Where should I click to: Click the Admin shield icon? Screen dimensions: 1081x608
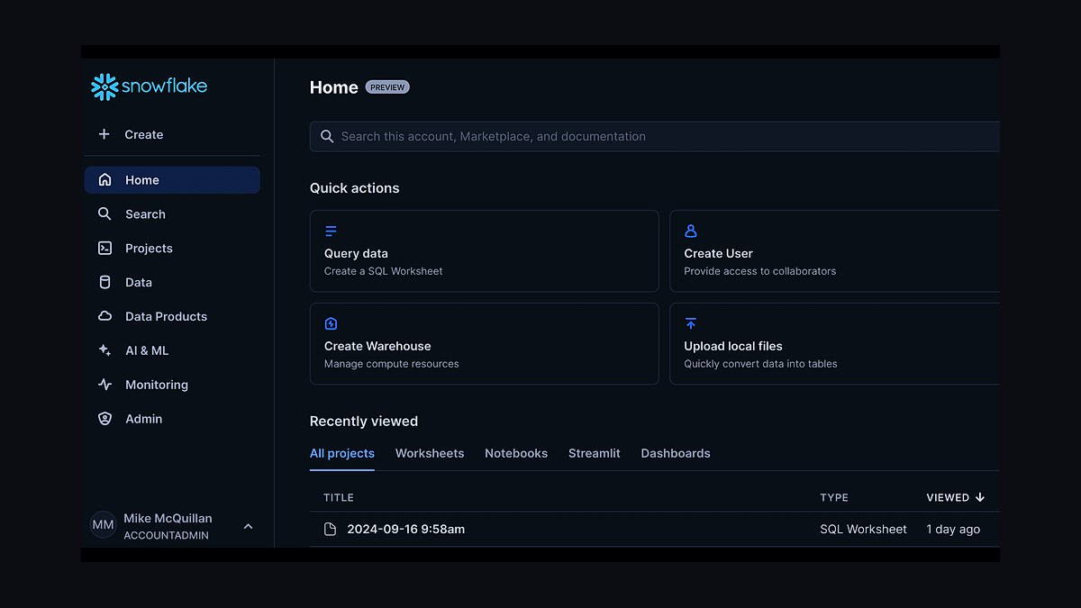pyautogui.click(x=105, y=419)
